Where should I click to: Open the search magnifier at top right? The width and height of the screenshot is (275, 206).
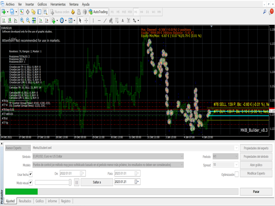click(265, 12)
